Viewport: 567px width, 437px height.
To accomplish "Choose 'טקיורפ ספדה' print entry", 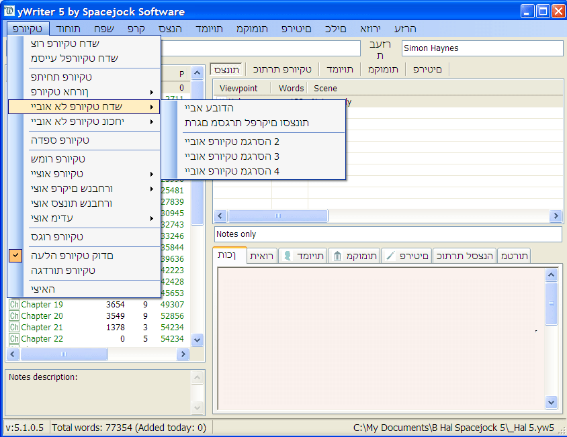I will 84,140.
